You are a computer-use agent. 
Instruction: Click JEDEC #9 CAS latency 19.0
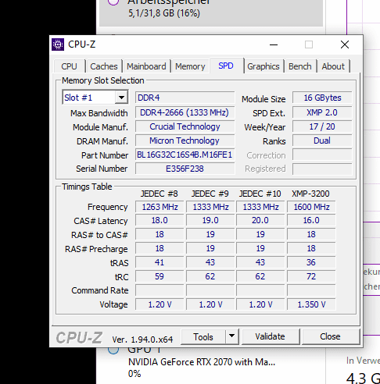tap(210, 220)
